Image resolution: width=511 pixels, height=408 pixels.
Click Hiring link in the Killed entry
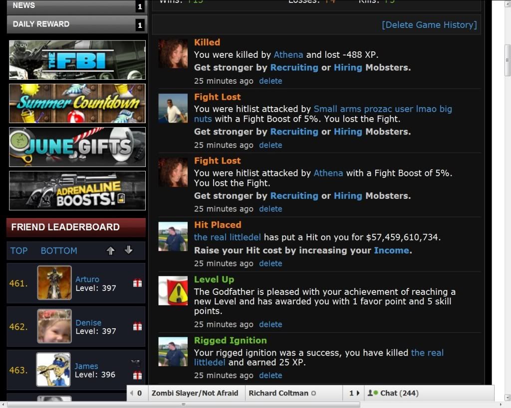348,67
